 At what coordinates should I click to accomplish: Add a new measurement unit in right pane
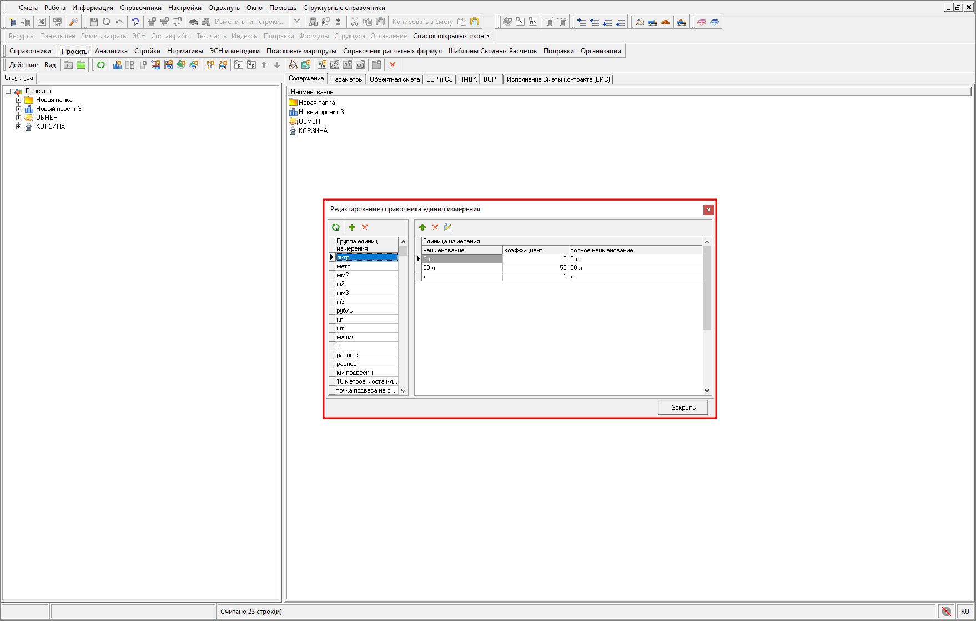pyautogui.click(x=422, y=227)
